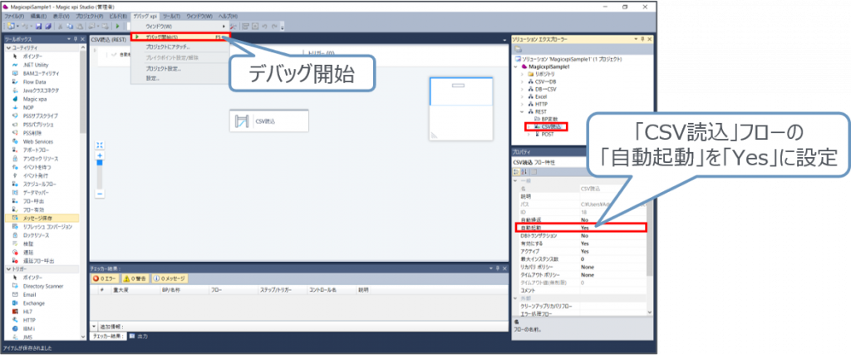Click the canvas zoom slider track
The width and height of the screenshot is (851, 355).
[100, 175]
